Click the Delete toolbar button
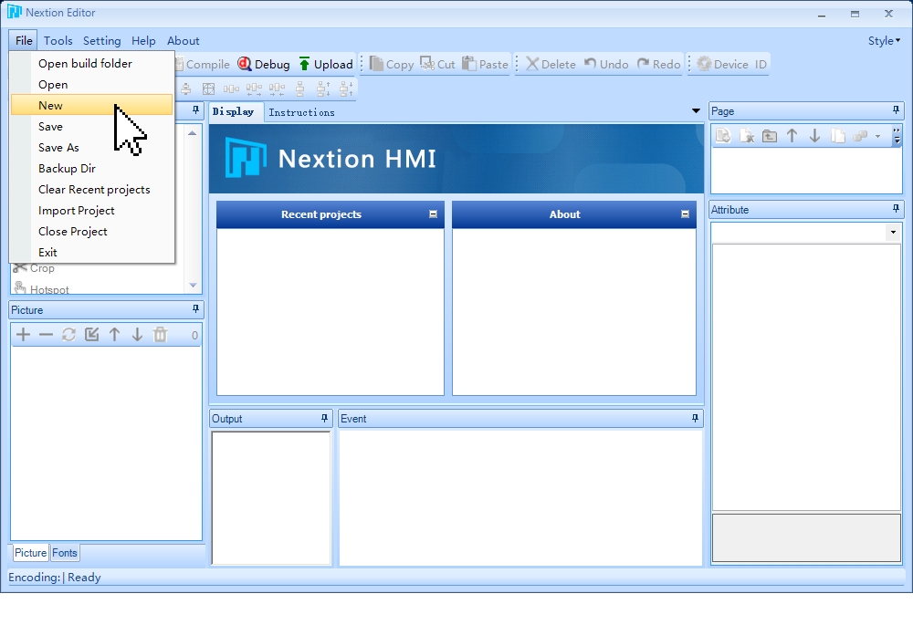Image resolution: width=913 pixels, height=625 pixels. coord(551,64)
